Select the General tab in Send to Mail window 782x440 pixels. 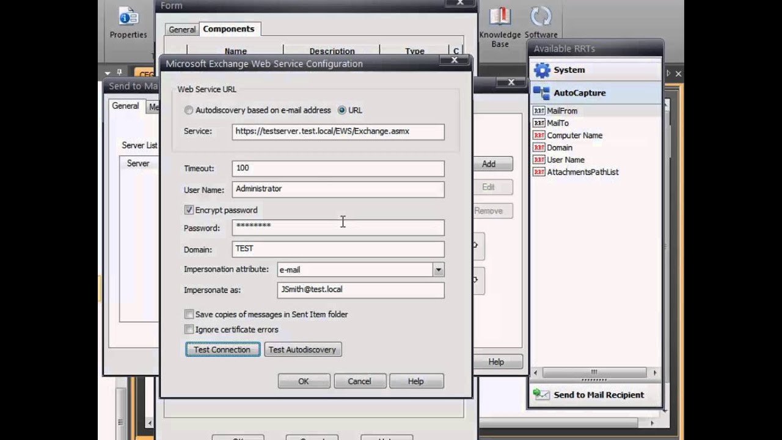(125, 106)
